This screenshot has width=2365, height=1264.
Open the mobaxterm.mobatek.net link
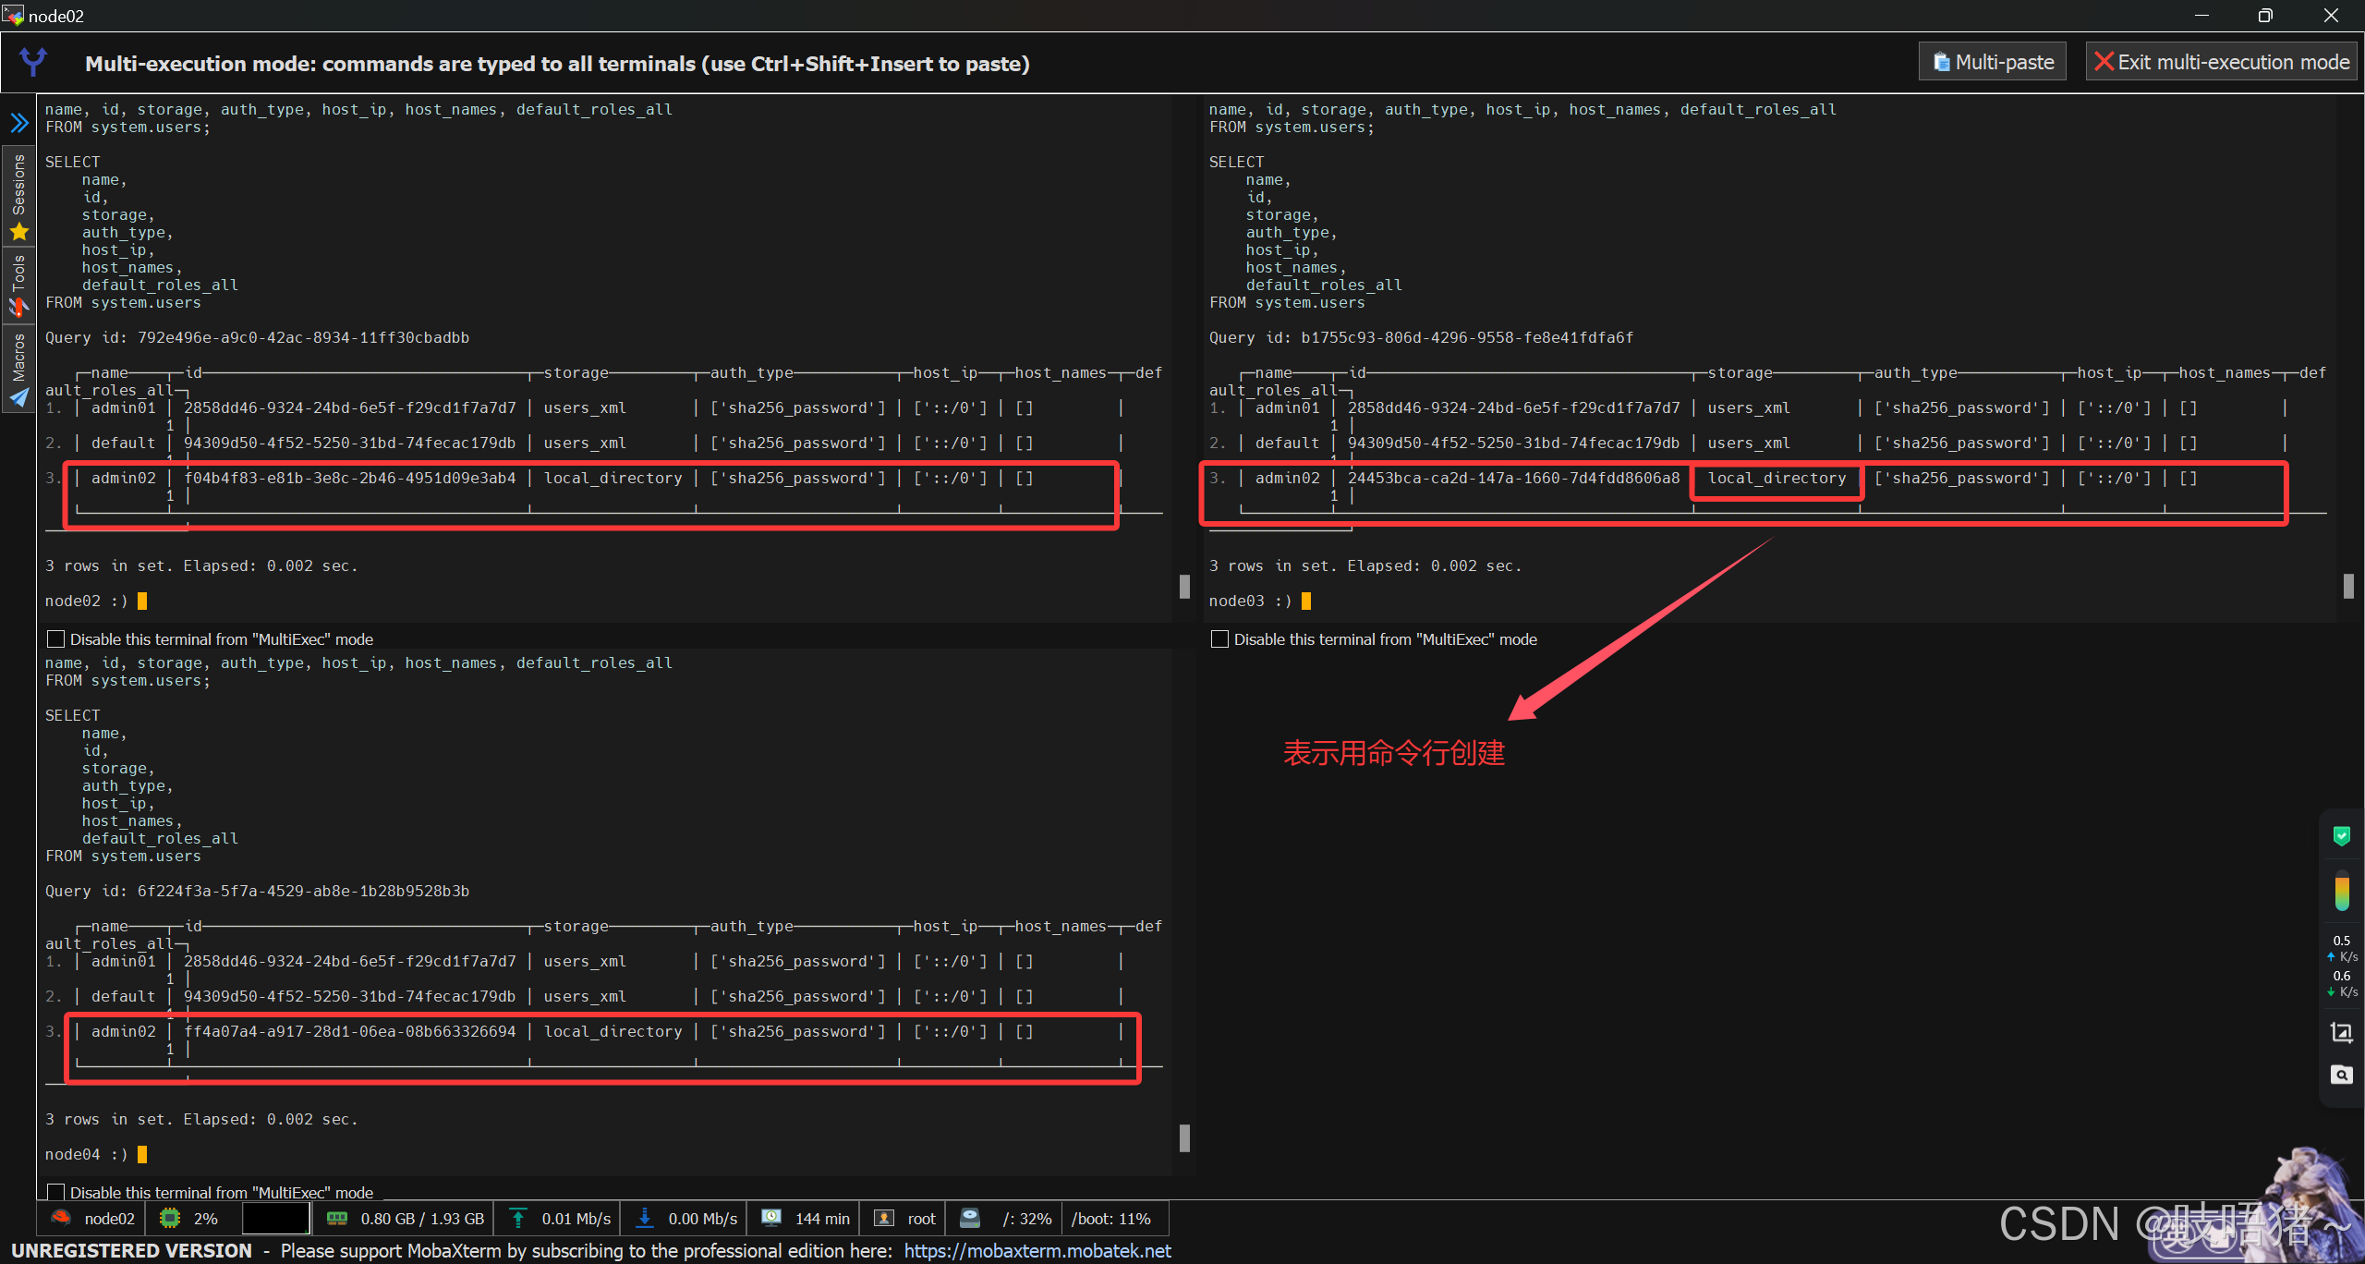[x=1037, y=1250]
